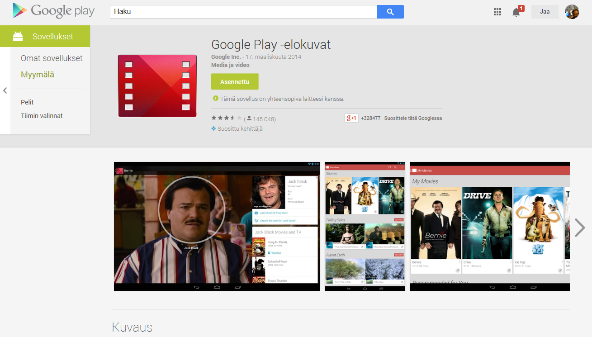Go to Myymälä
Viewport: 592px width, 337px height.
click(38, 75)
